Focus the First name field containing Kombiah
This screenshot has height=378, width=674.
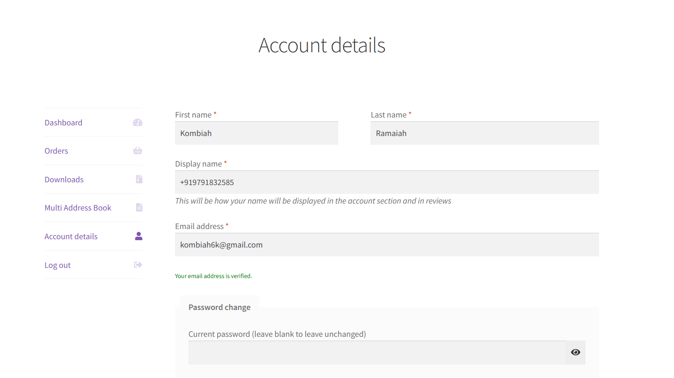tap(256, 133)
